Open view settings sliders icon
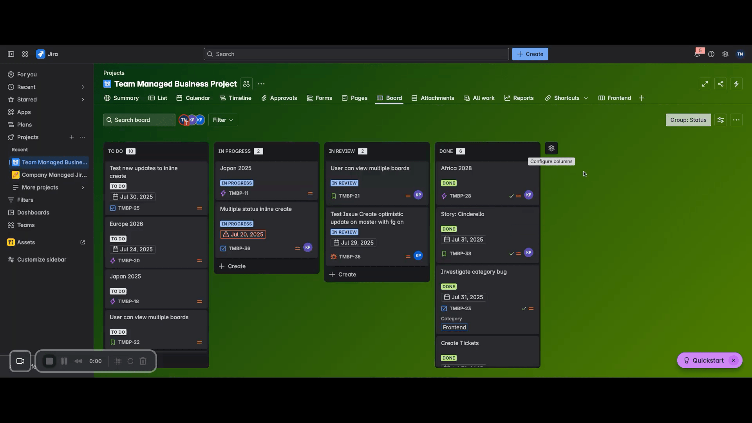Image resolution: width=752 pixels, height=423 pixels. [721, 120]
